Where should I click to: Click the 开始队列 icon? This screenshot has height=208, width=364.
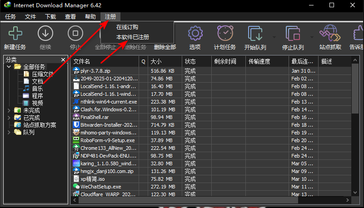tap(255, 34)
